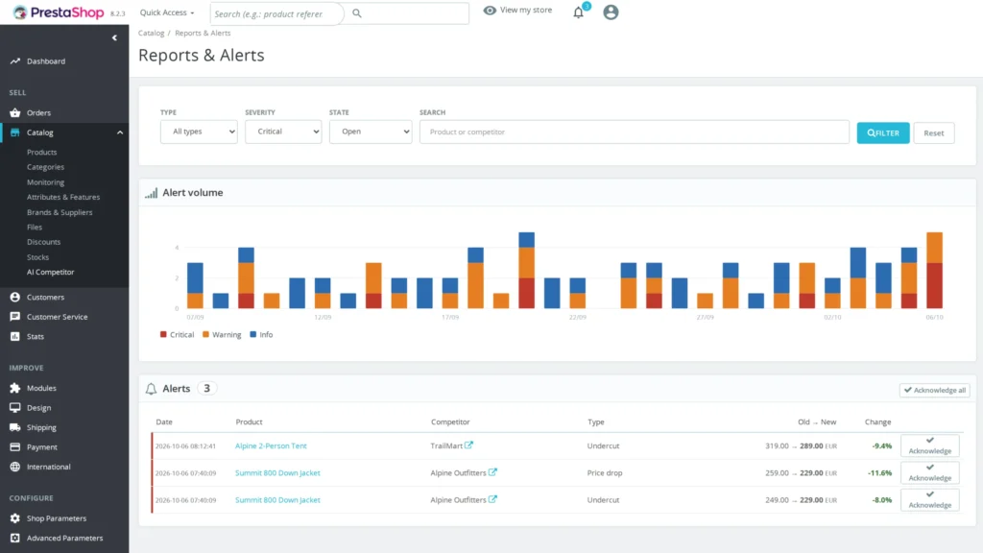The image size is (983, 553).
Task: Open Discounts in the Catalog submenu
Action: [44, 242]
